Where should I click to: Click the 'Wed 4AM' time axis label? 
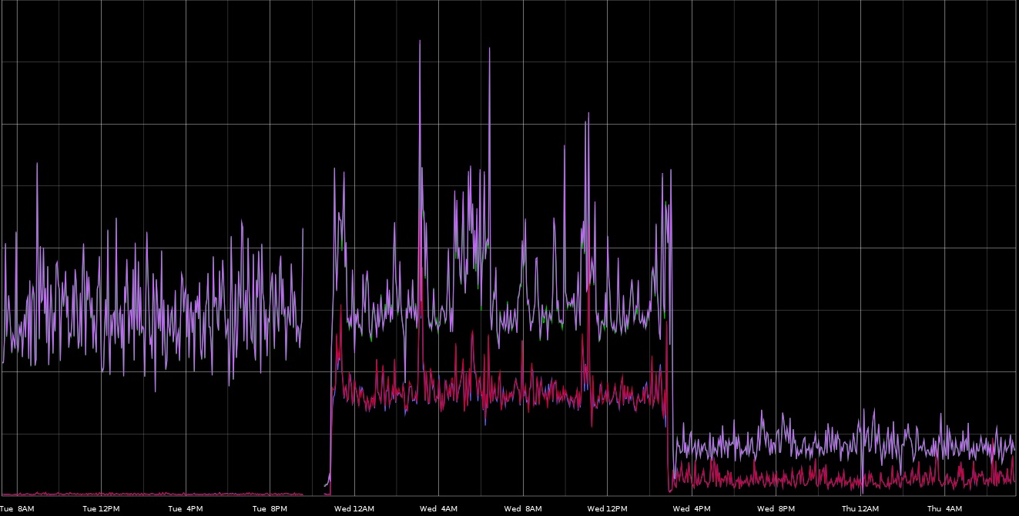coord(438,509)
